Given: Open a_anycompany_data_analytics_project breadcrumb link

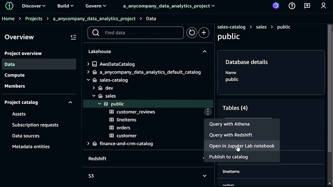Looking at the screenshot, I should 94,19.
